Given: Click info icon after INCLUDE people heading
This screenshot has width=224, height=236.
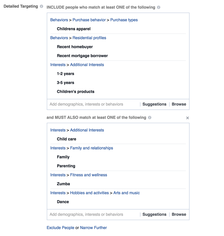Looking at the screenshot, I should [x=159, y=7].
